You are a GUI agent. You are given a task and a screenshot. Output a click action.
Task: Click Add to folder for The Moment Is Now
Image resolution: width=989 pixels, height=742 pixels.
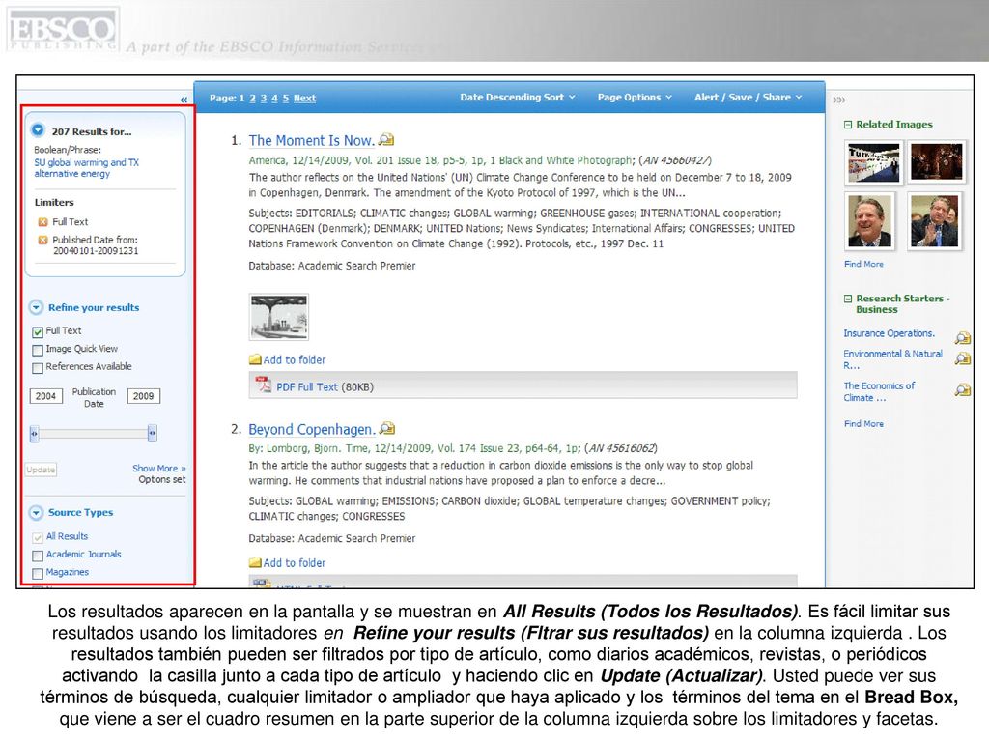tap(294, 360)
